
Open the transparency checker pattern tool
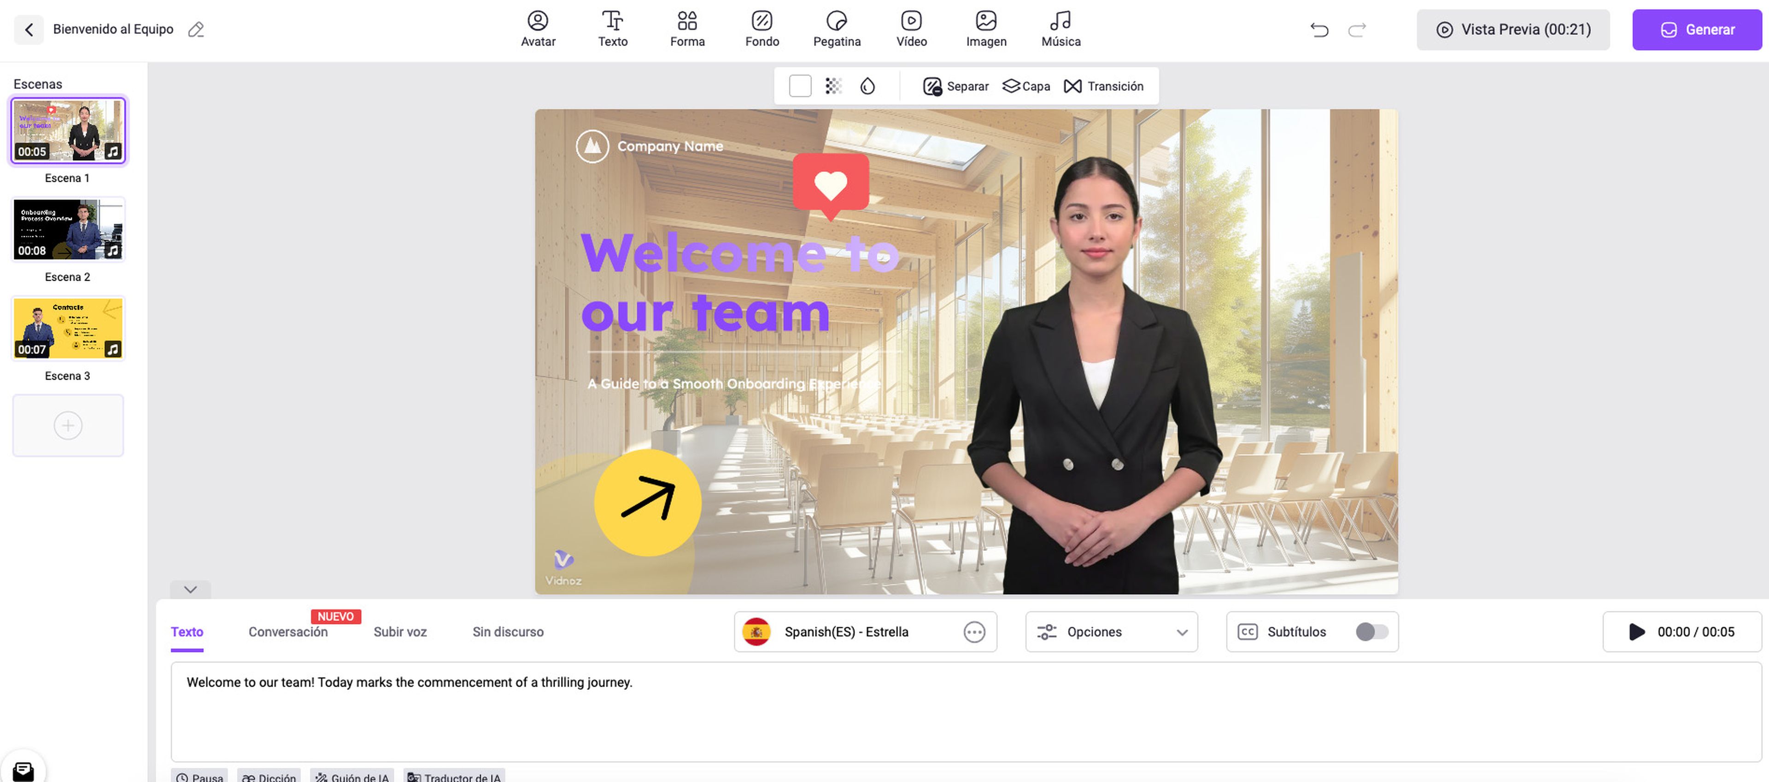click(833, 87)
